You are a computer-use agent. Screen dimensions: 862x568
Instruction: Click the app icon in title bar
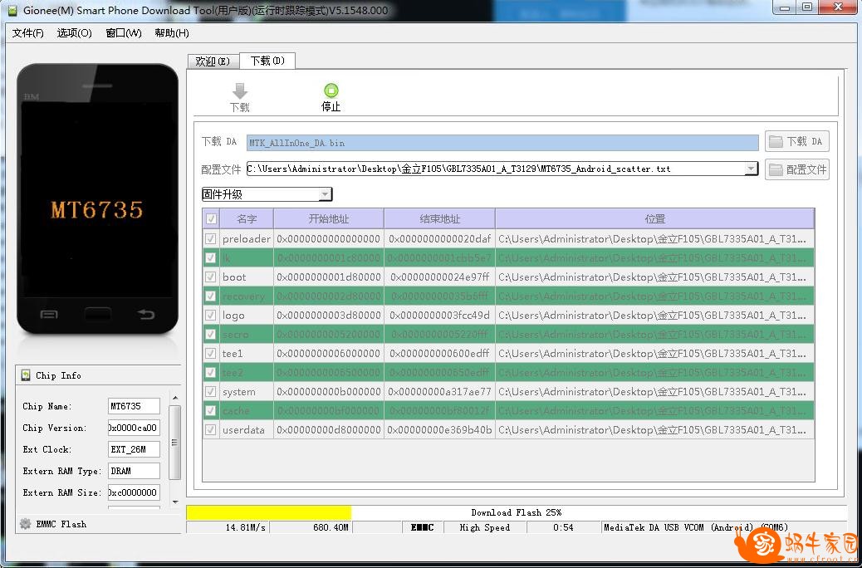[x=12, y=11]
